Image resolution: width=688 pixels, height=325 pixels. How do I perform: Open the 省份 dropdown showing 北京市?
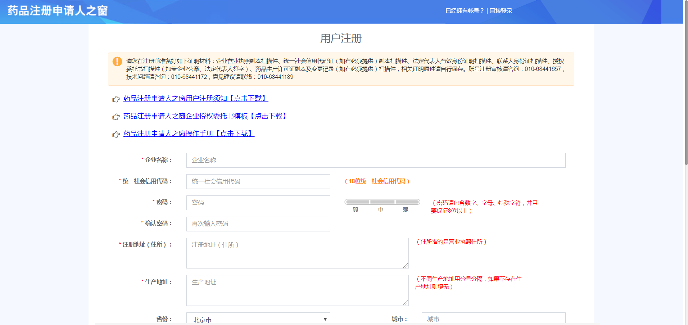click(258, 319)
